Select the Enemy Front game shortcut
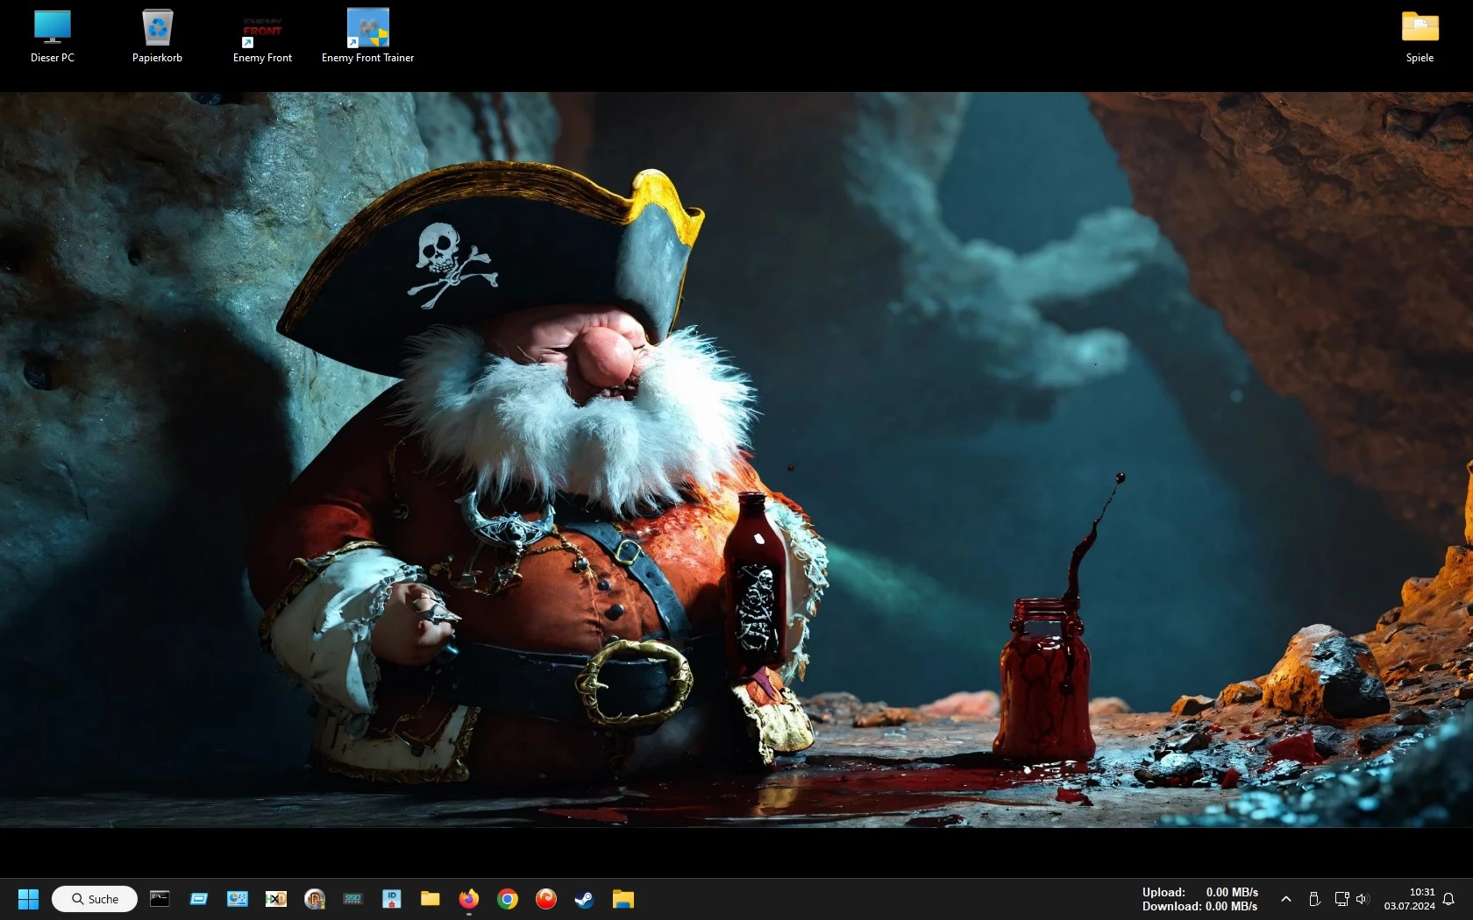The height and width of the screenshot is (920, 1473). (x=262, y=36)
